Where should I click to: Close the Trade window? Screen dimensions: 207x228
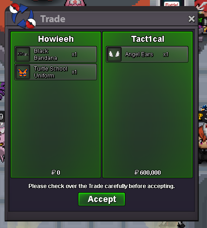tap(192, 19)
